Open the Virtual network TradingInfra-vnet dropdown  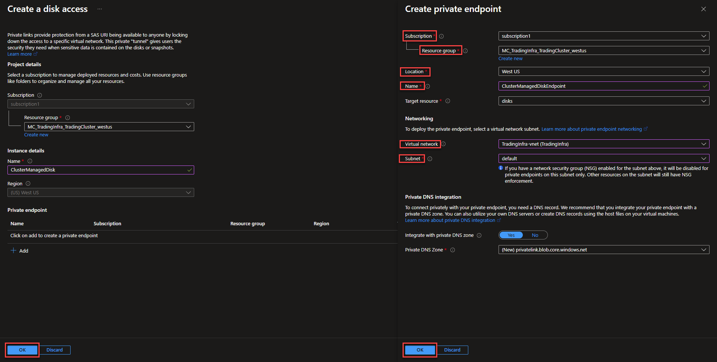(603, 144)
